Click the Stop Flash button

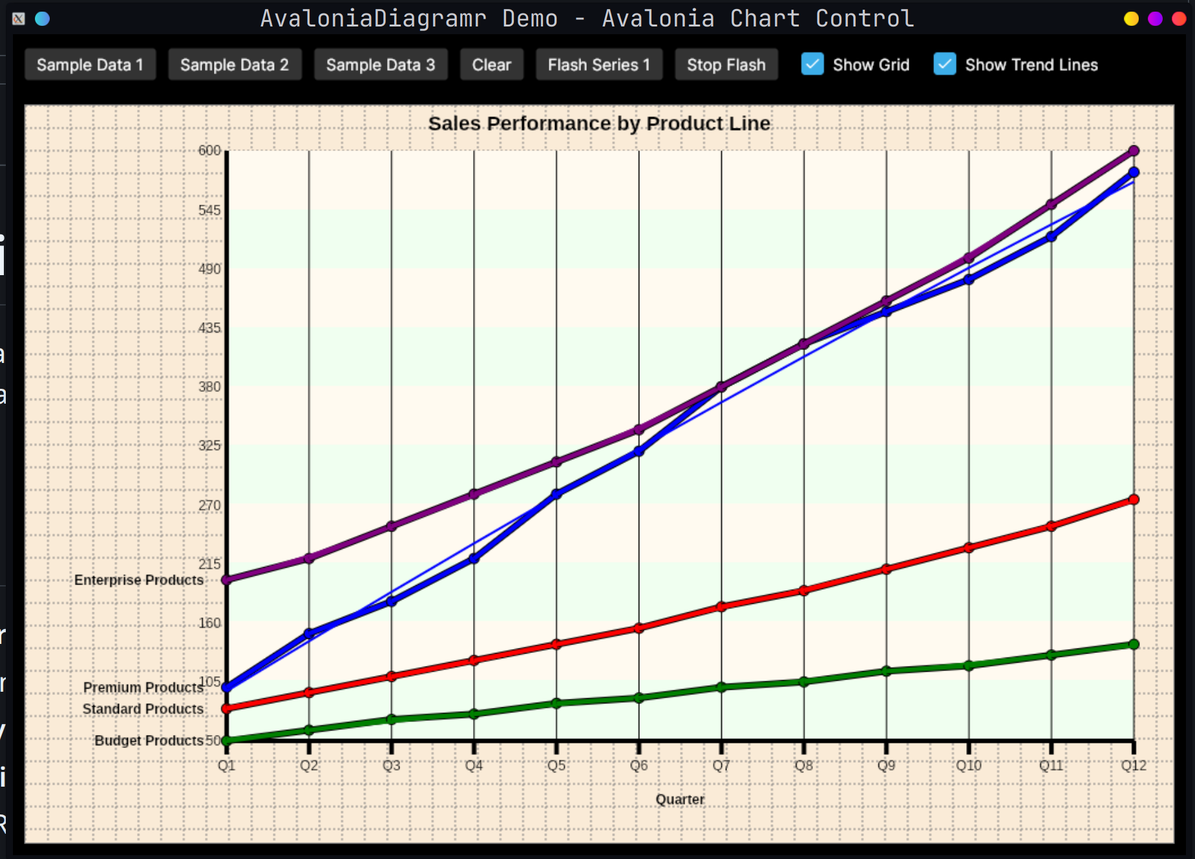coord(726,65)
